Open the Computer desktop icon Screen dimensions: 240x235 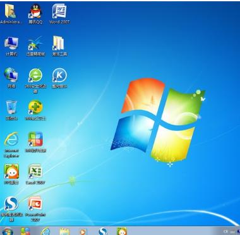click(11, 46)
